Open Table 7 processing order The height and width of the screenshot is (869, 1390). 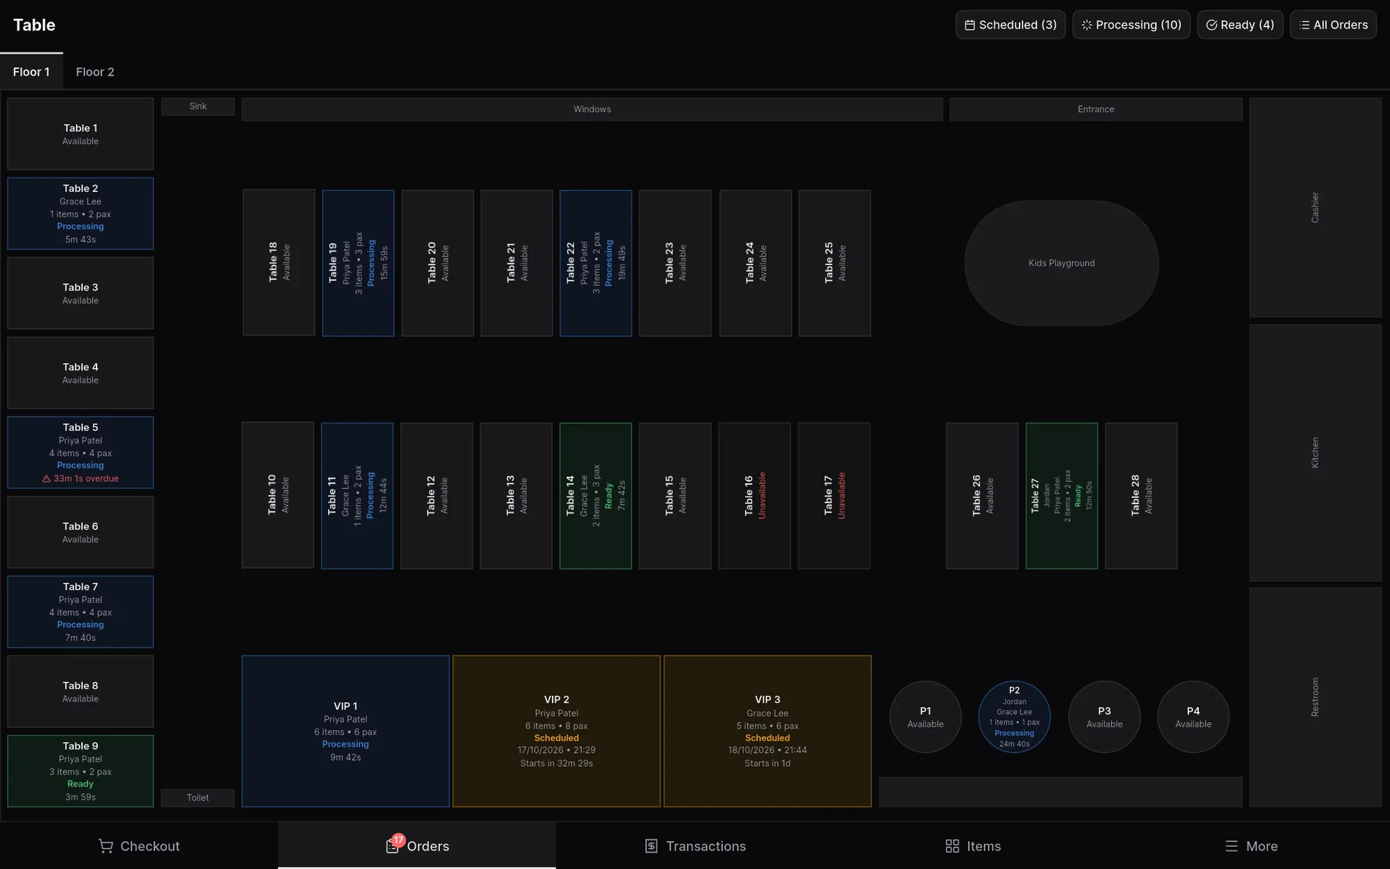pos(81,612)
